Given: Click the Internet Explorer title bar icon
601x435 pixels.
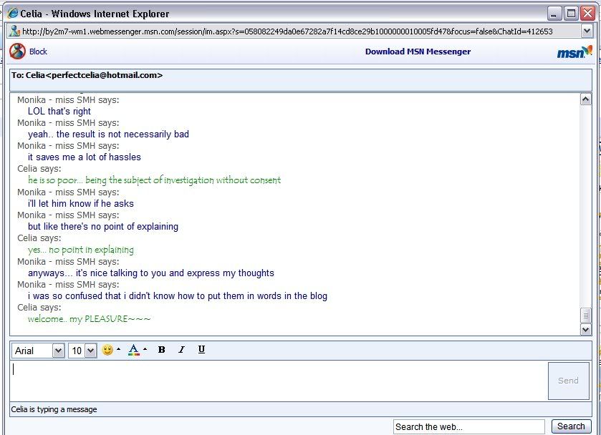Looking at the screenshot, I should [x=12, y=14].
